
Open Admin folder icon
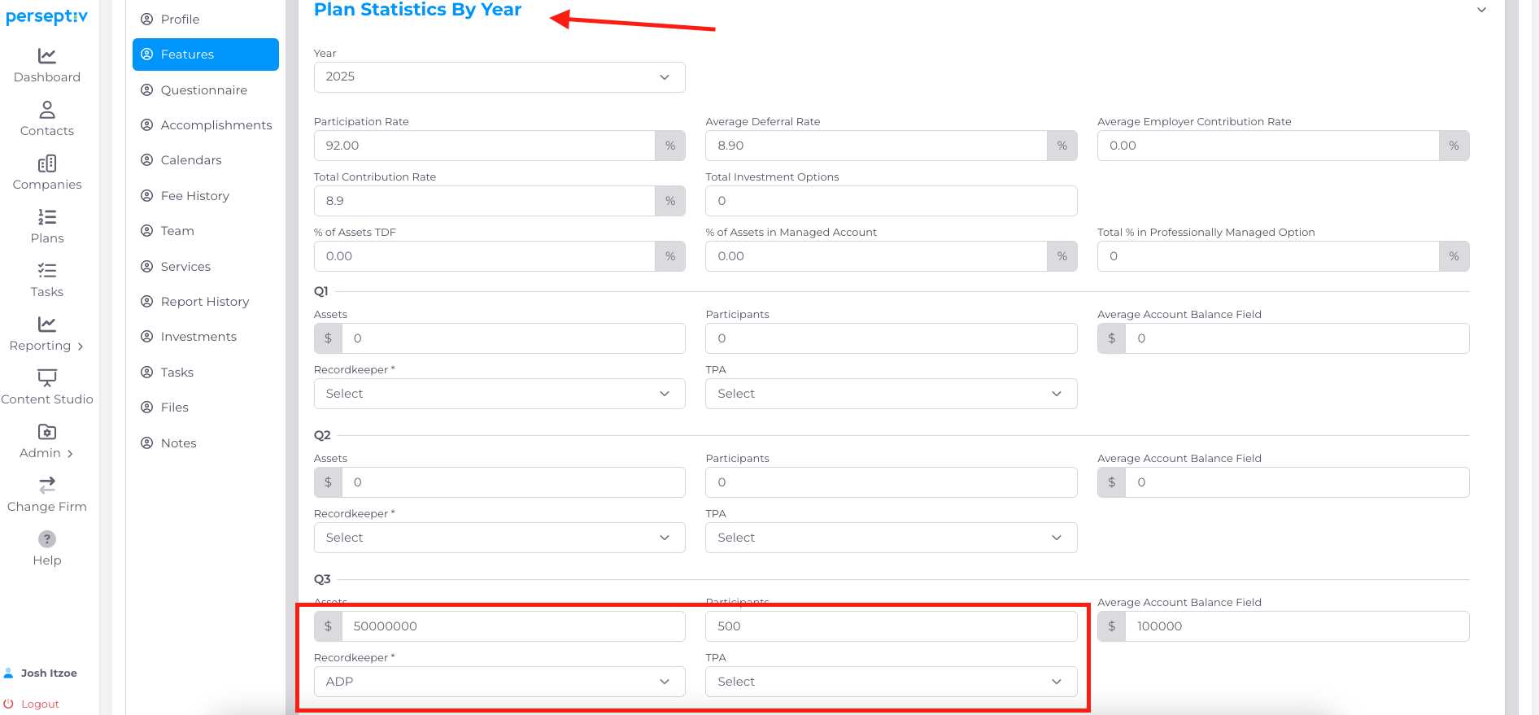coord(47,431)
